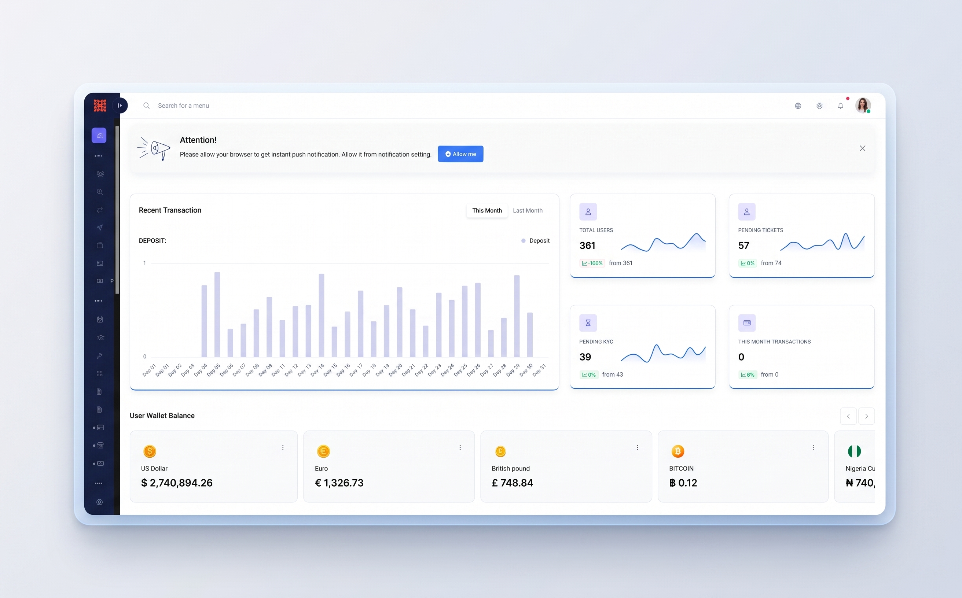Click the wrench tools sidebar icon
The width and height of the screenshot is (962, 598).
click(100, 355)
